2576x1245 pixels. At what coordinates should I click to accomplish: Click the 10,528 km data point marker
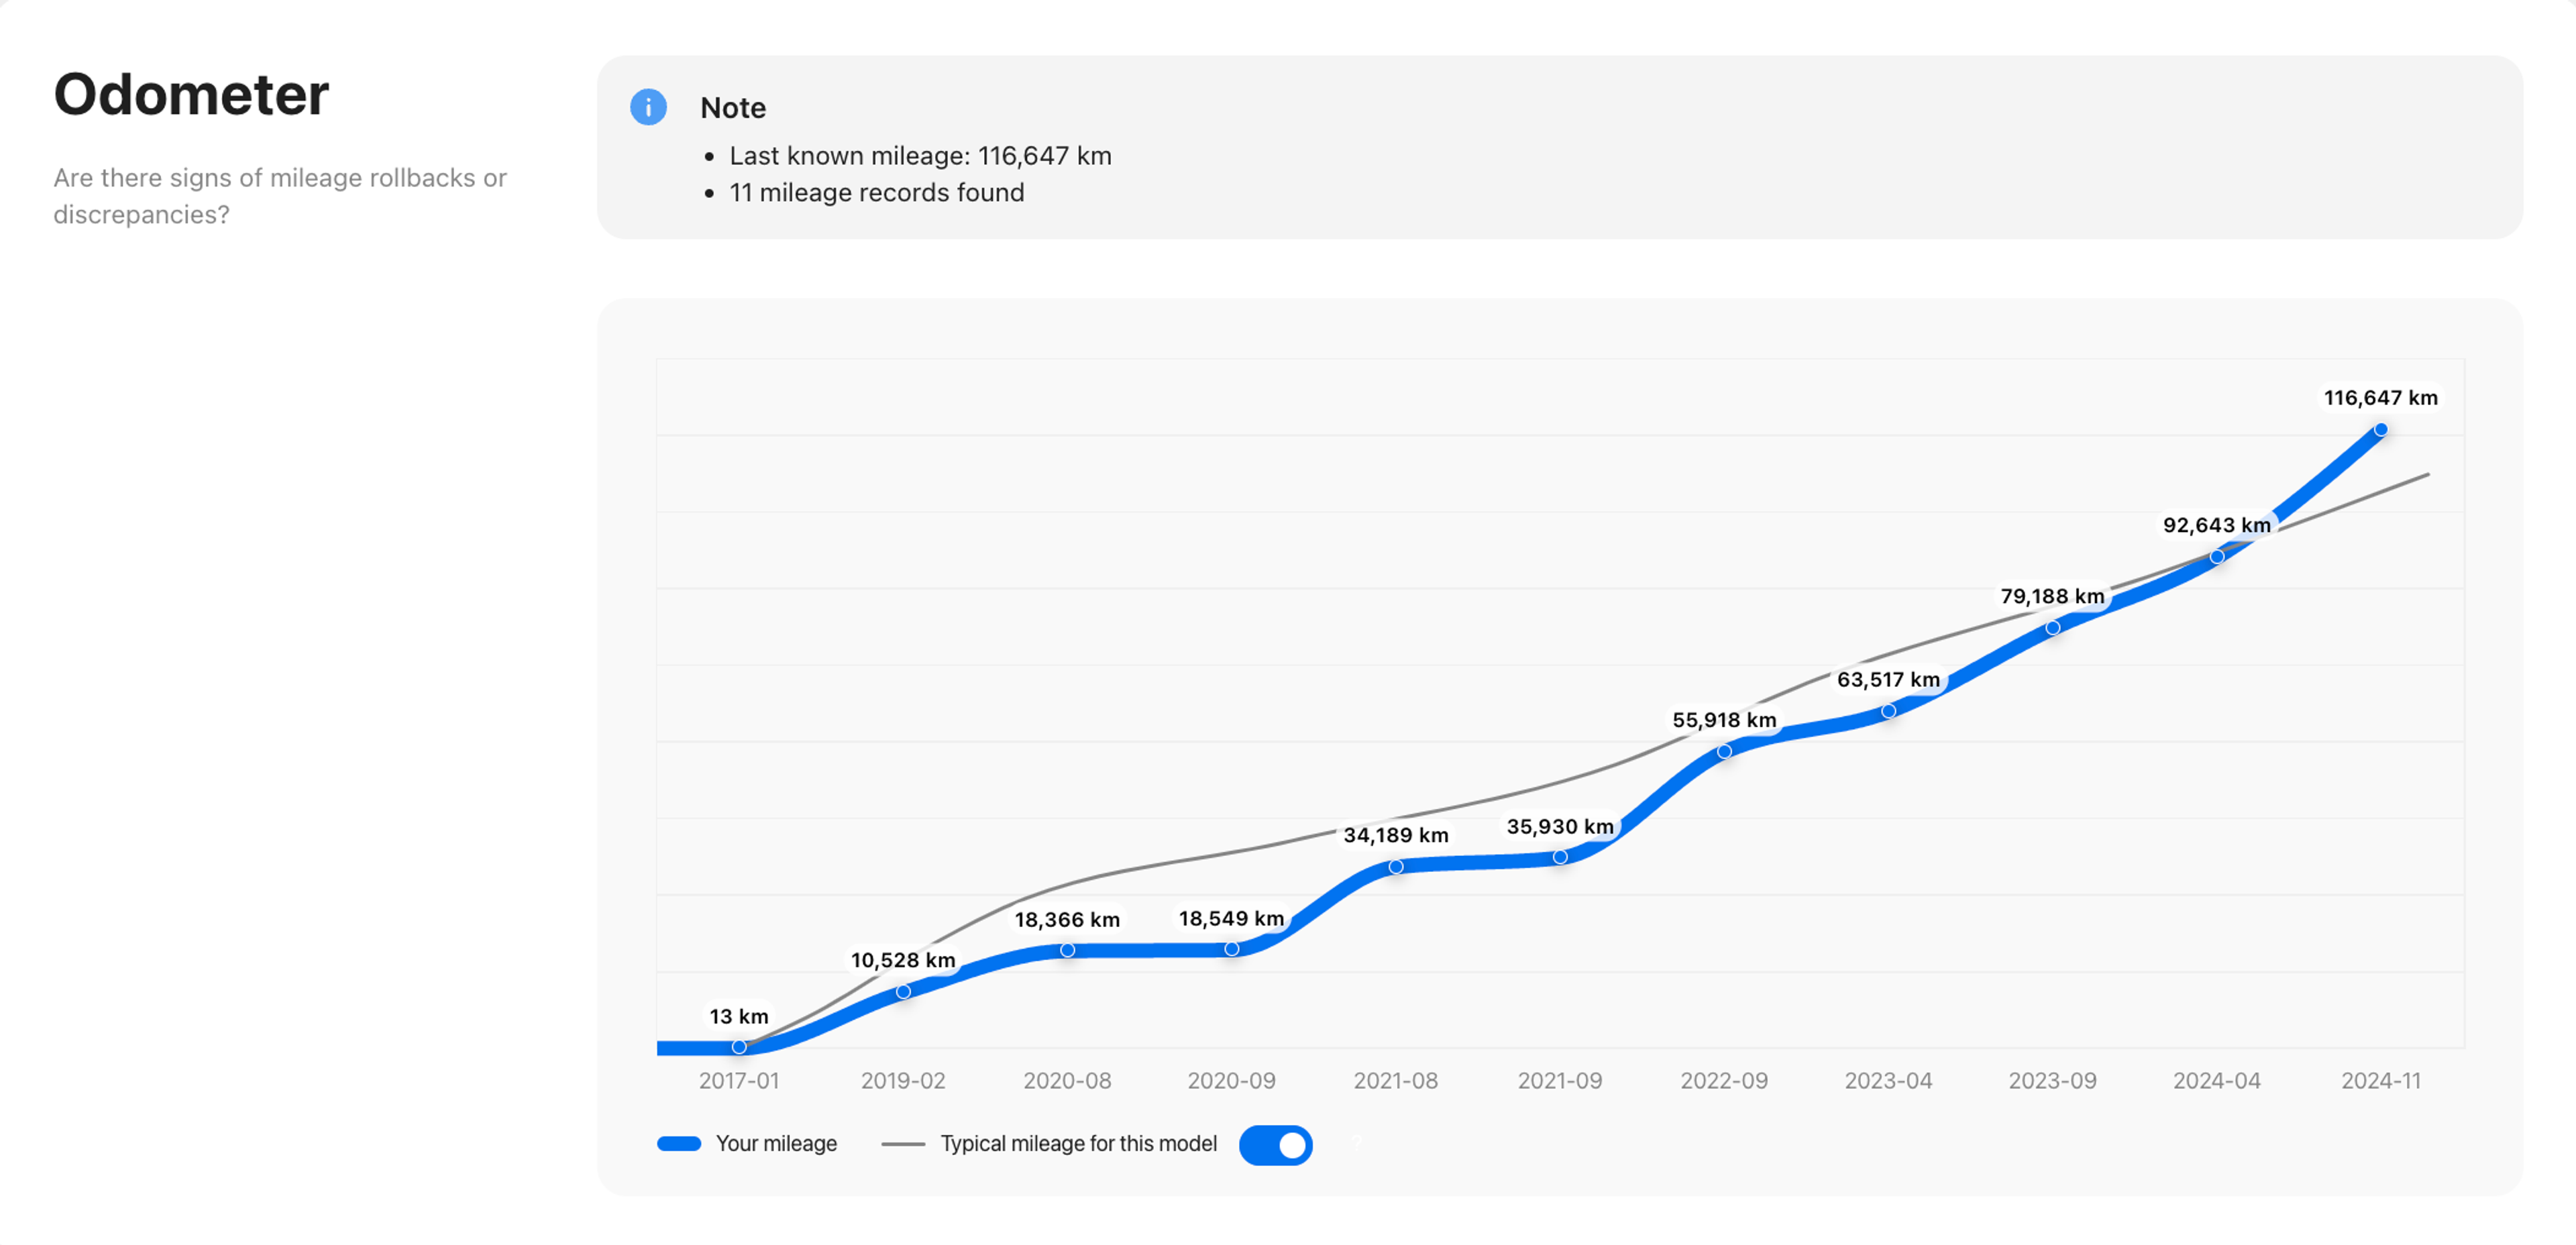click(x=903, y=991)
